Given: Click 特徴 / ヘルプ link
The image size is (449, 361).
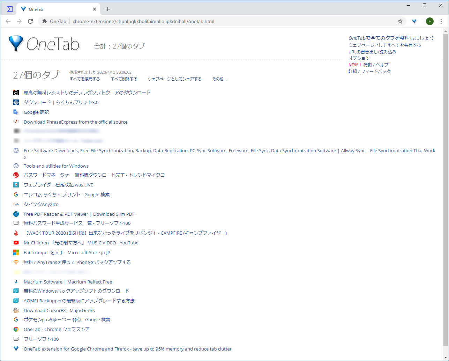Looking at the screenshot, I should tap(376, 65).
